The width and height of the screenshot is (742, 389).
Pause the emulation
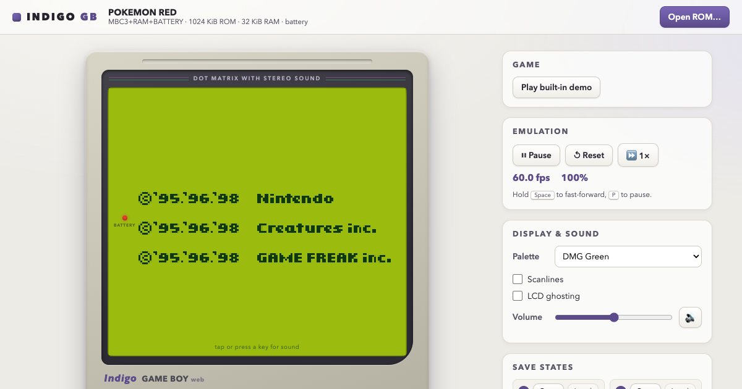click(x=536, y=155)
